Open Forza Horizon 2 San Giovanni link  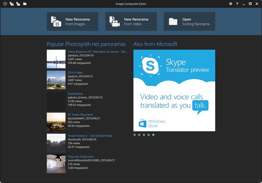coord(90,136)
